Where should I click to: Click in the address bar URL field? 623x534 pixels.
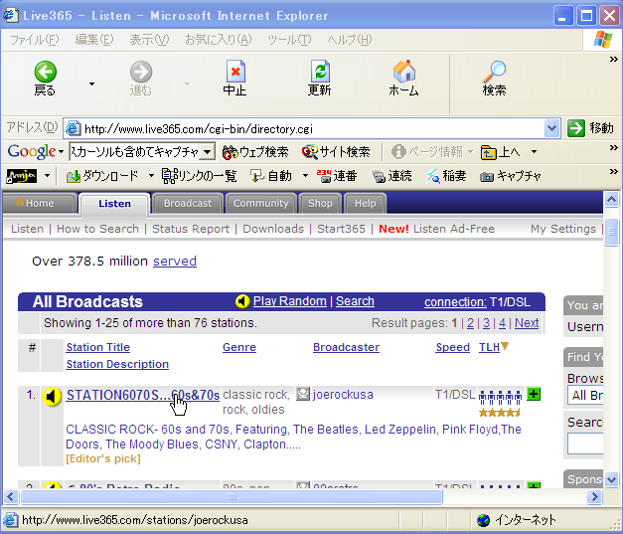tap(312, 129)
